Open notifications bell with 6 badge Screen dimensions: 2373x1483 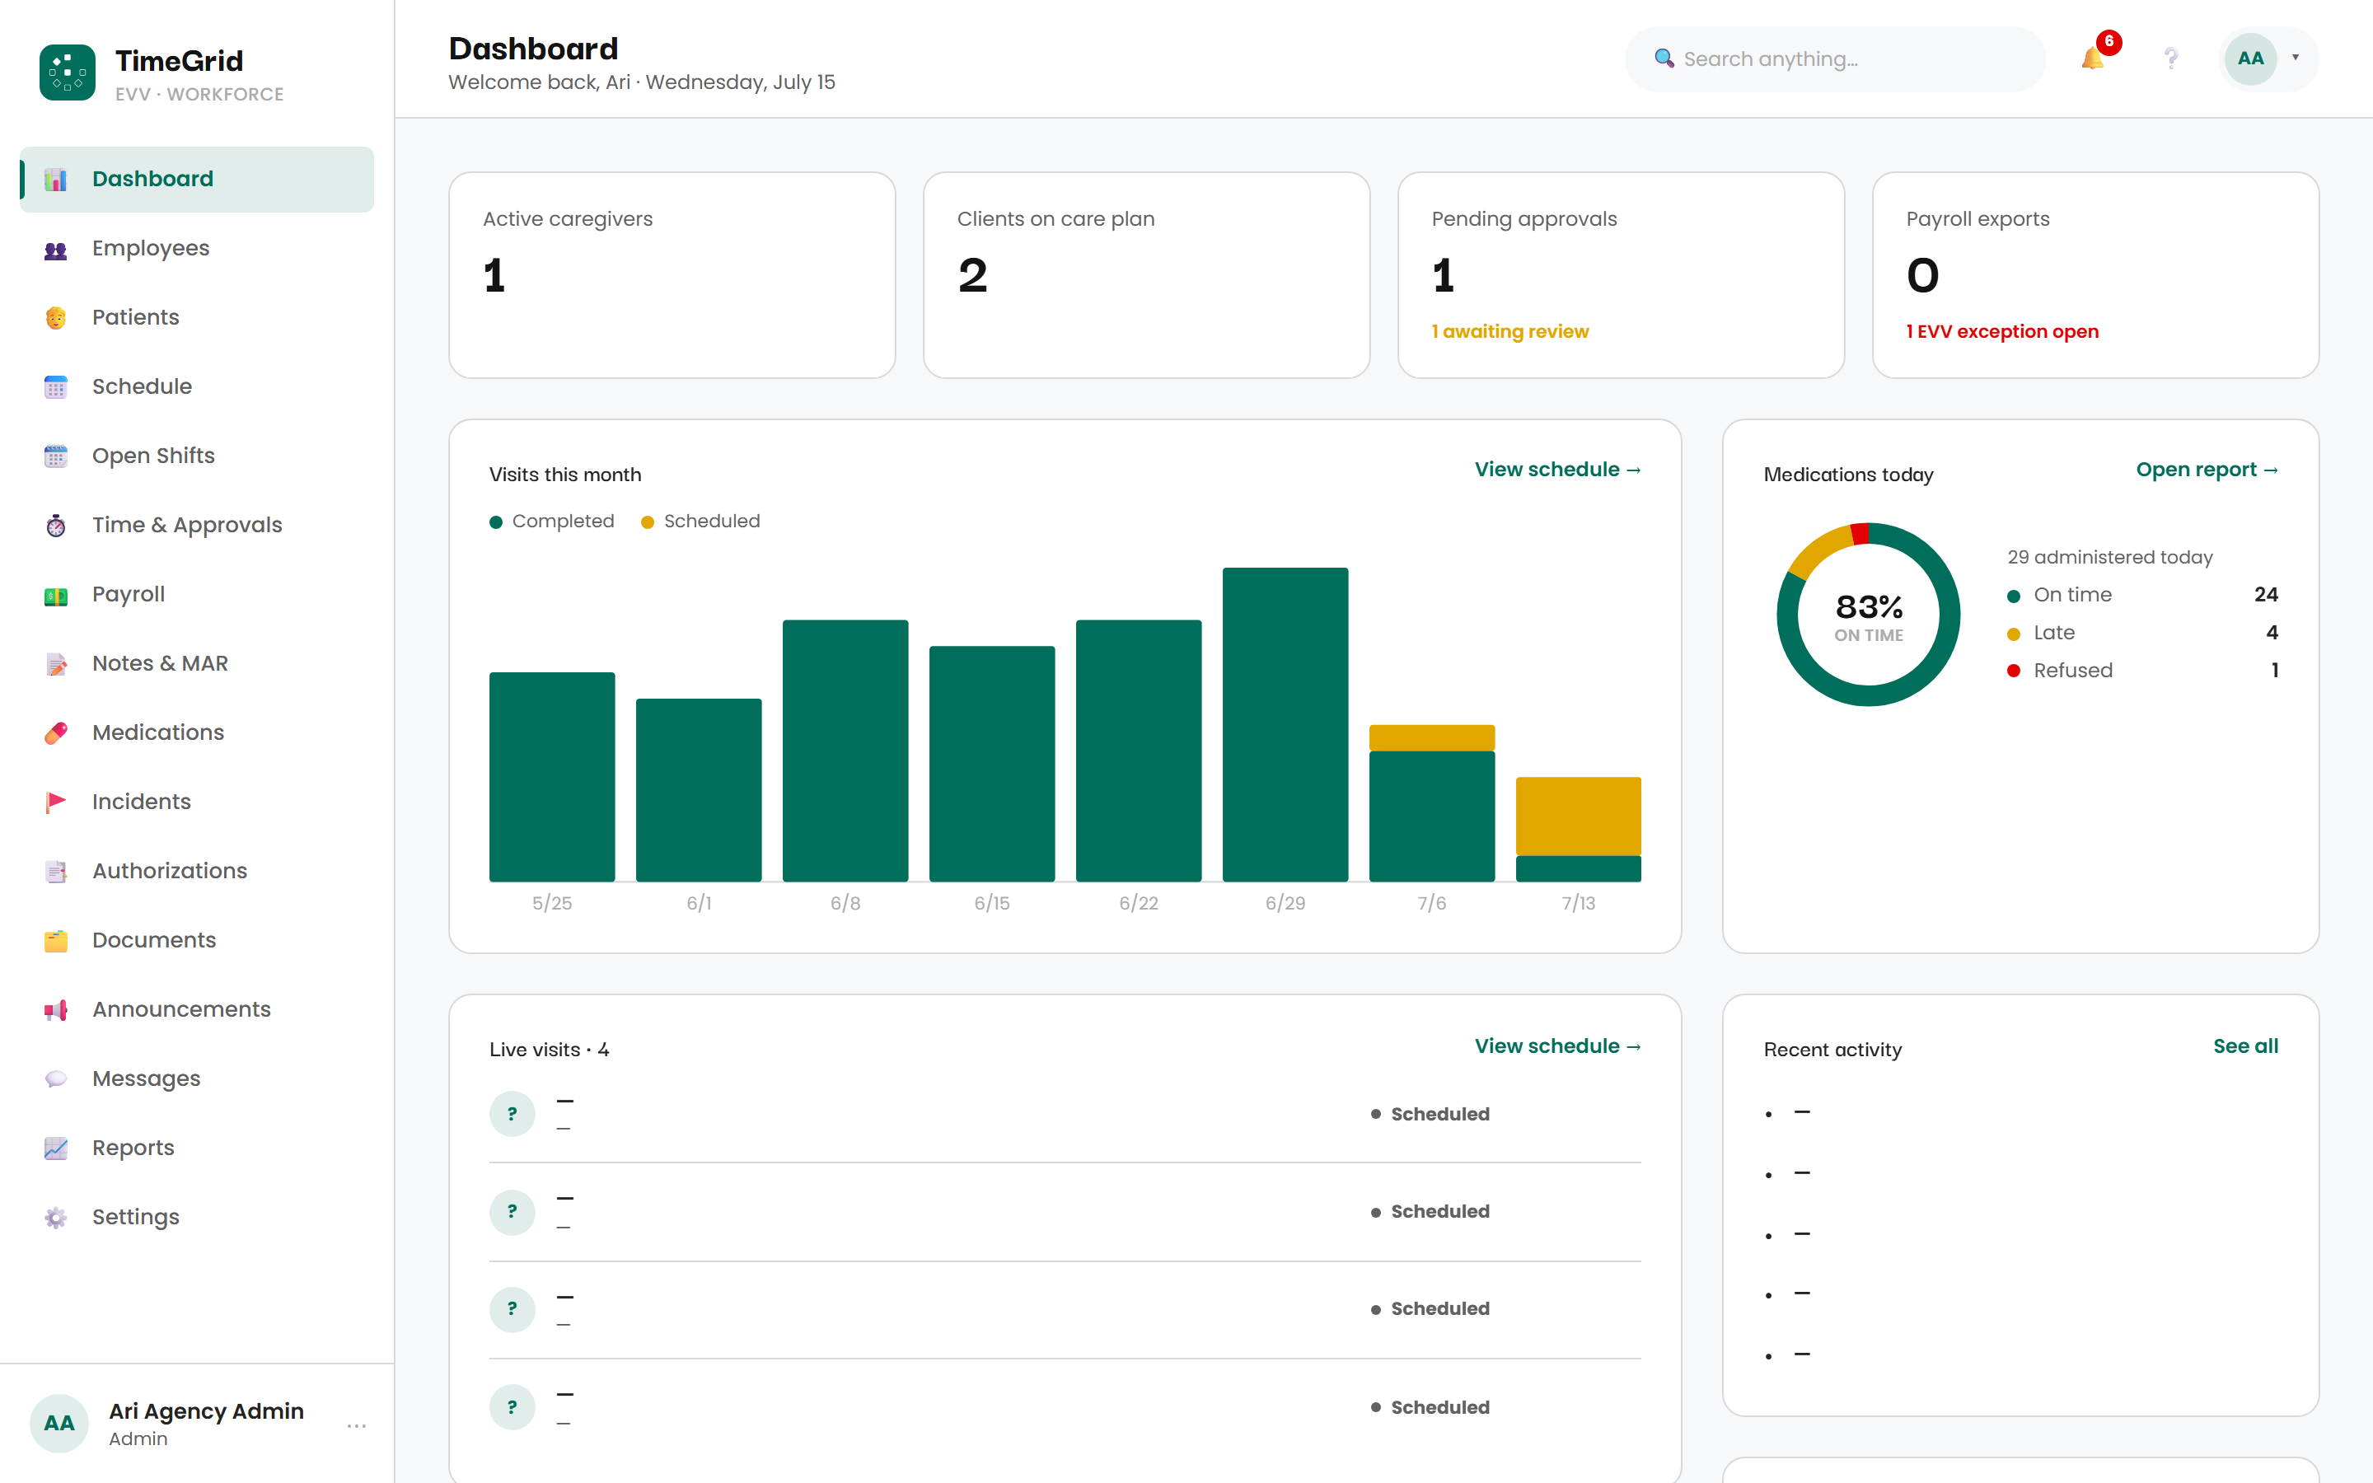click(x=2094, y=58)
